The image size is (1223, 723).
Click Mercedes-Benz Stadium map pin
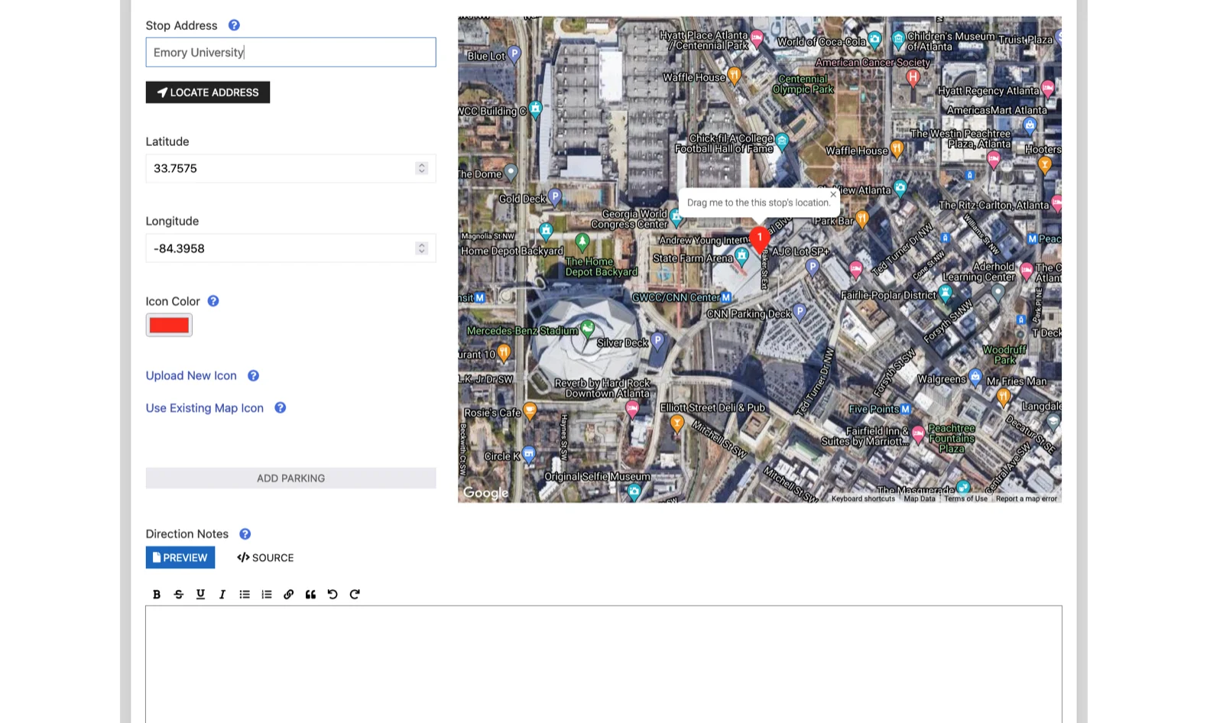pos(587,329)
